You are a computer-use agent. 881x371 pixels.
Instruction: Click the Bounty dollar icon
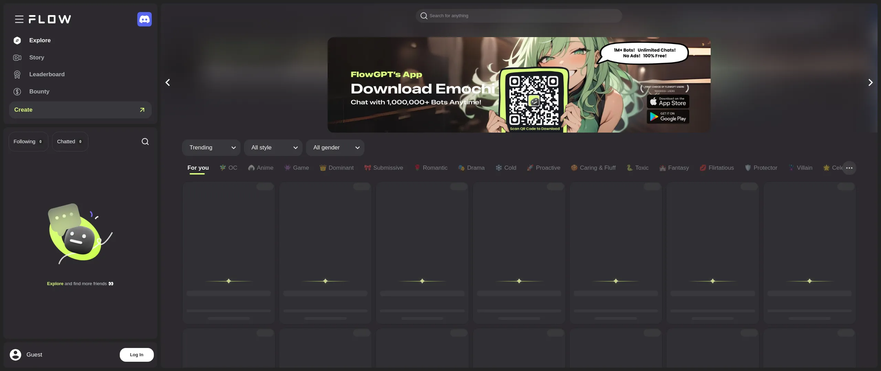click(17, 92)
